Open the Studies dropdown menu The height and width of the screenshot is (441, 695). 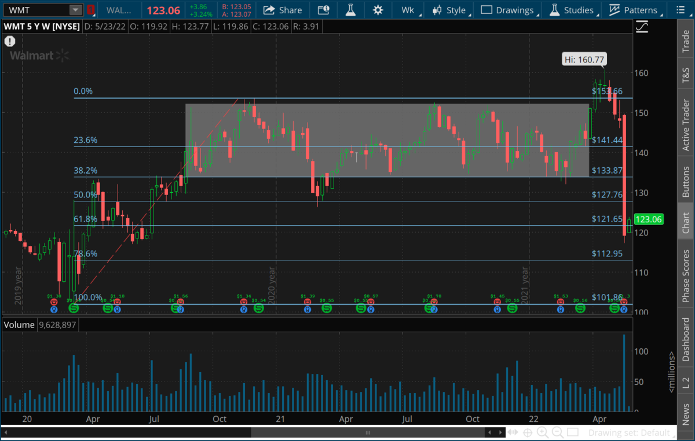pyautogui.click(x=573, y=10)
